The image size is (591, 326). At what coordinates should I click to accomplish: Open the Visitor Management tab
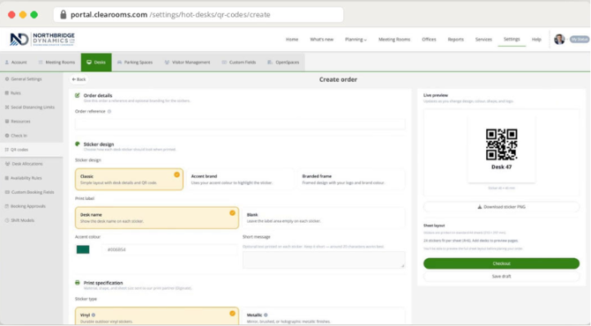coord(187,62)
